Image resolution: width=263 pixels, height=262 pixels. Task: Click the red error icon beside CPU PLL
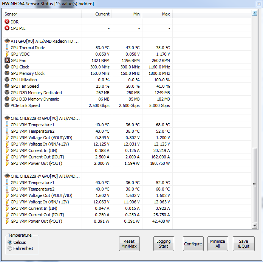(7, 28)
